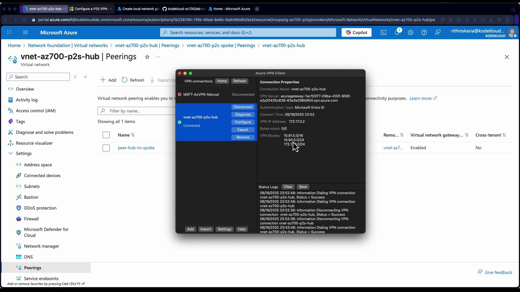Open Network manager
The height and width of the screenshot is (292, 520).
[41, 246]
